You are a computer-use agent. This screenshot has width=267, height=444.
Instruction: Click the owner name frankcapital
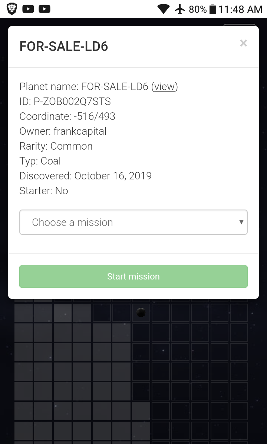tap(80, 131)
